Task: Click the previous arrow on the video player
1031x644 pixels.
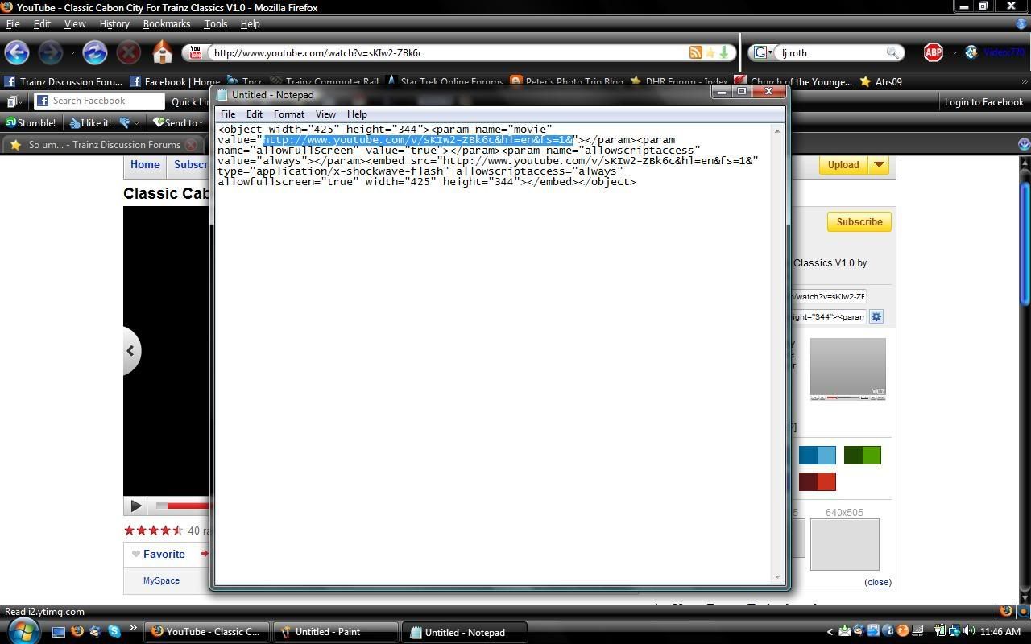Action: [130, 350]
